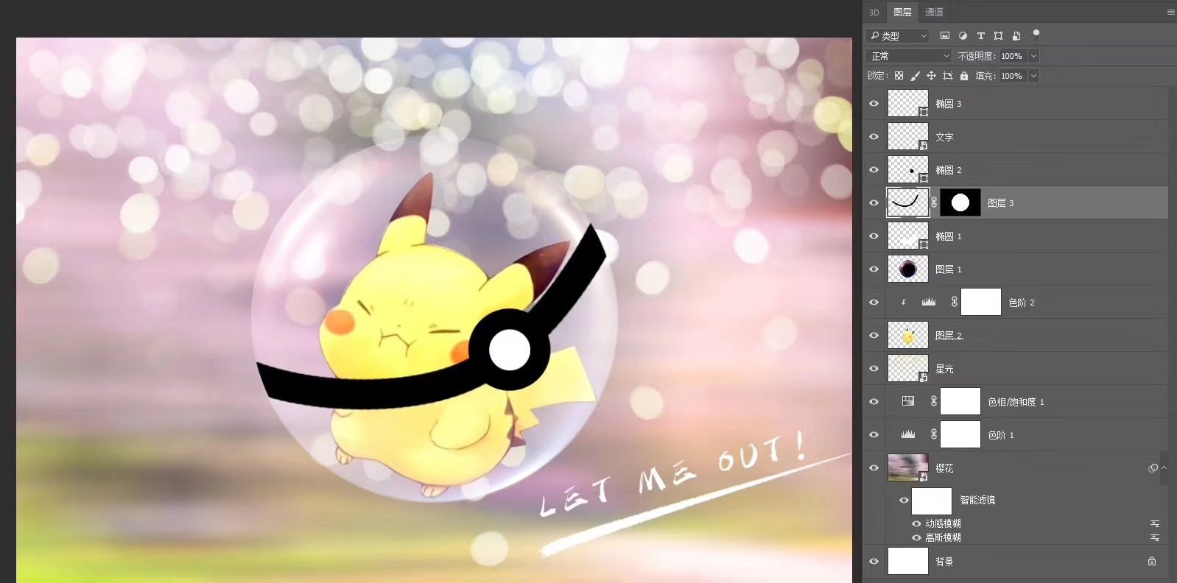Click the lock image pixels brush icon
1177x583 pixels.
pyautogui.click(x=915, y=76)
